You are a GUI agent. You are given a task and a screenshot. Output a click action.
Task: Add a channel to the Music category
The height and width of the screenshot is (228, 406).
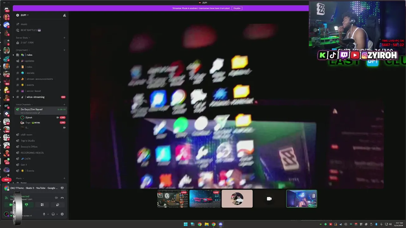tap(64, 178)
